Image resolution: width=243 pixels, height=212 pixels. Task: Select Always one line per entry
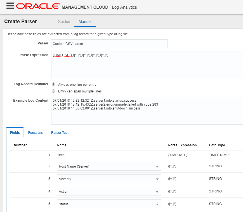coord(53,84)
